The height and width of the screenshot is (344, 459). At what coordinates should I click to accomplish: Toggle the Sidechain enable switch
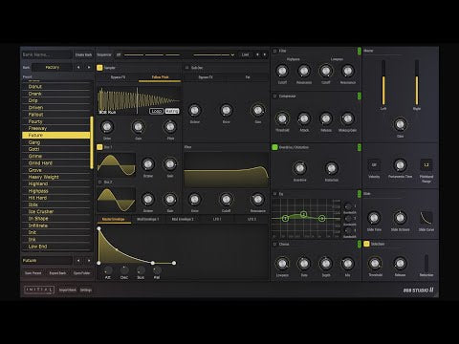click(366, 244)
